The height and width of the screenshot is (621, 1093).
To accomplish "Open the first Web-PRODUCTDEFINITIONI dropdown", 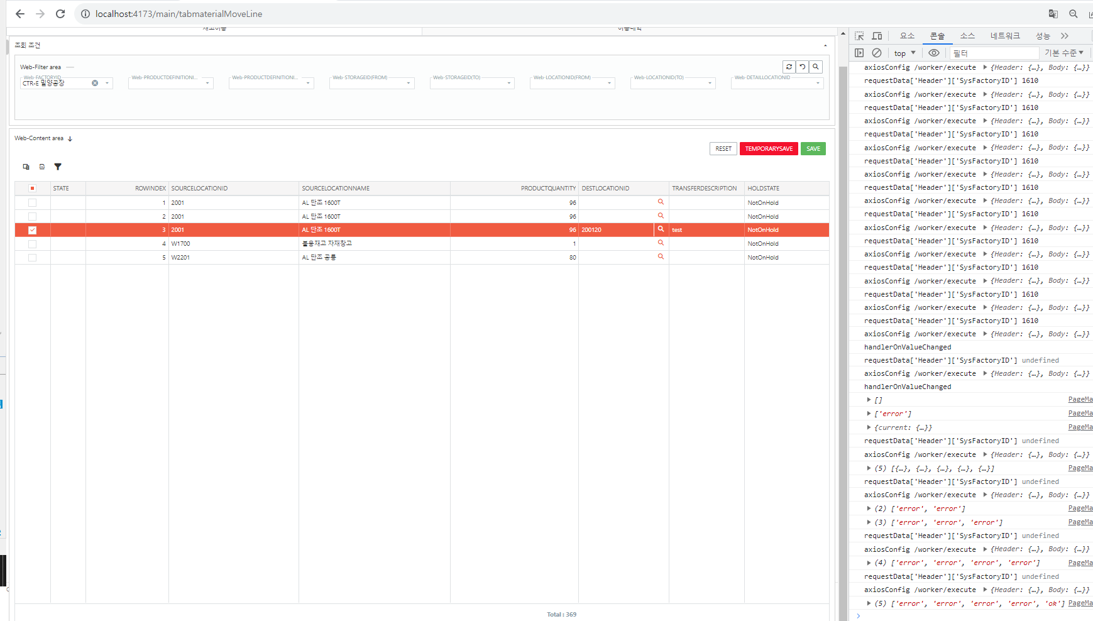I will click(x=207, y=83).
